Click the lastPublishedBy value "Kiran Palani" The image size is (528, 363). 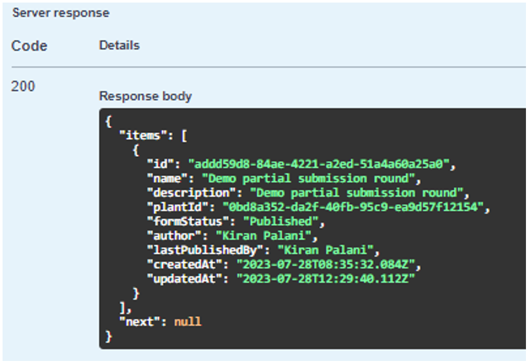(x=328, y=250)
